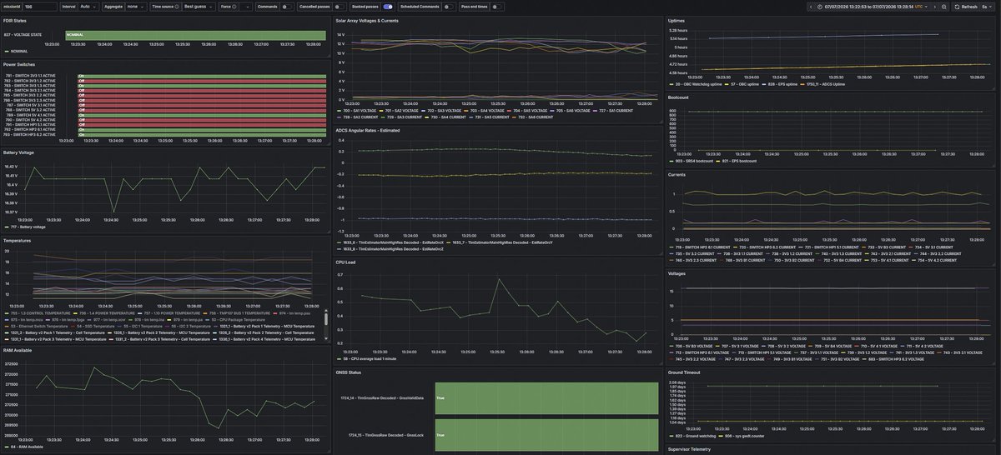The width and height of the screenshot is (1001, 455).
Task: Shift time range backward with left arrow
Action: point(809,6)
